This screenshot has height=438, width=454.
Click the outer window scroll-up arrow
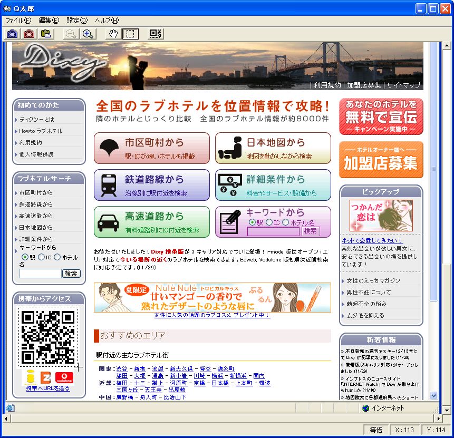[446, 45]
